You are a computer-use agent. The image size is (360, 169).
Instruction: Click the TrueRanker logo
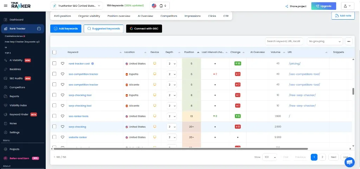point(21,5)
